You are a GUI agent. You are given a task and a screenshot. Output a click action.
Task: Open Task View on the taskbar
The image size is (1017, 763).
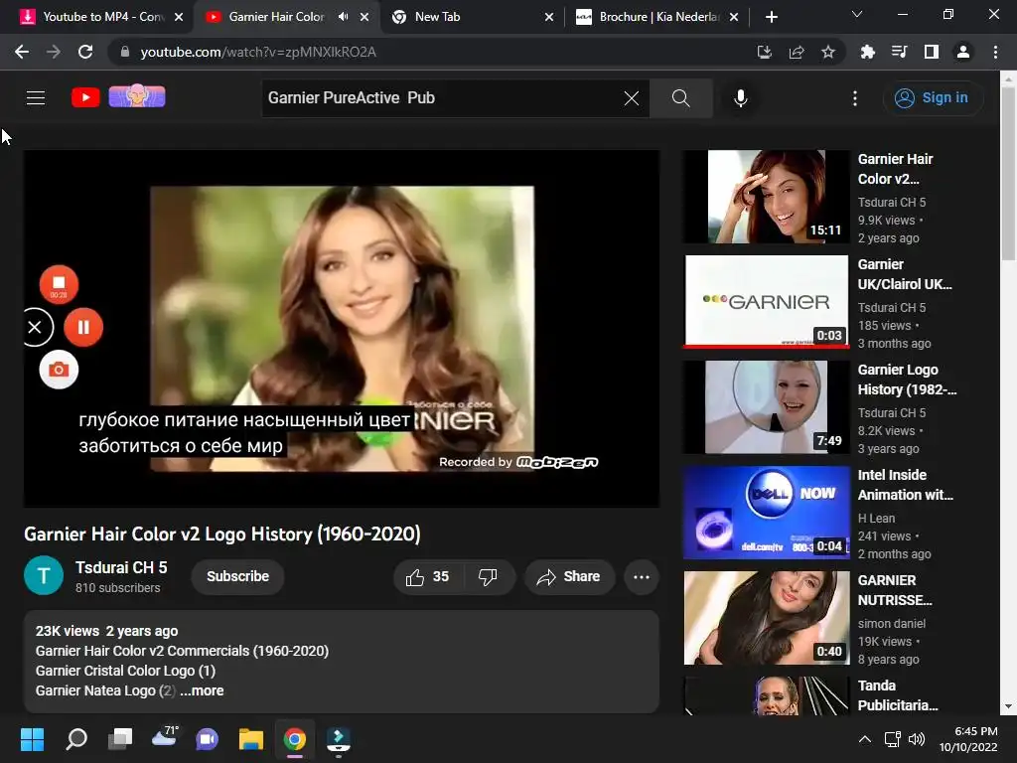[120, 739]
